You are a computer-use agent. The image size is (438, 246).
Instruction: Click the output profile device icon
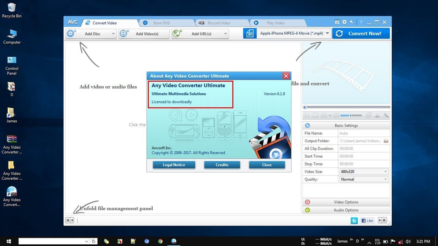(x=250, y=33)
